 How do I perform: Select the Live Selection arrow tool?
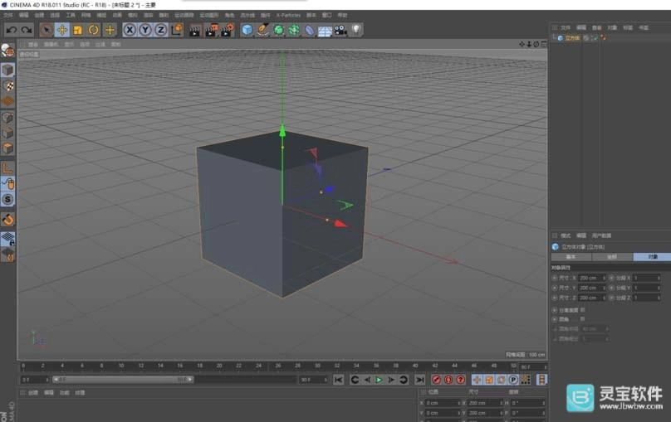47,30
